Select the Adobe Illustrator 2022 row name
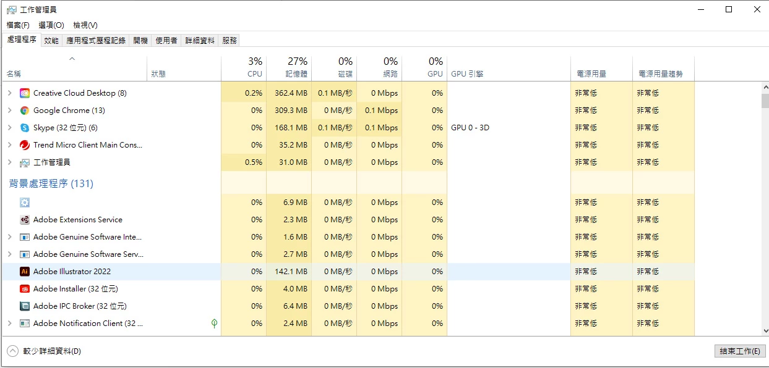Viewport: 769px width, 368px height. click(72, 272)
